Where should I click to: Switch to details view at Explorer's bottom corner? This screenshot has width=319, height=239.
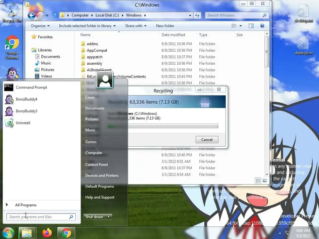(258, 180)
